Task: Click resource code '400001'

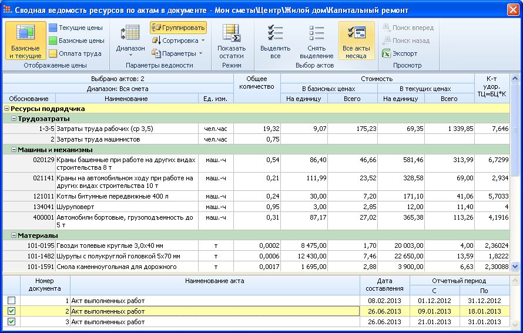Action: pos(43,217)
